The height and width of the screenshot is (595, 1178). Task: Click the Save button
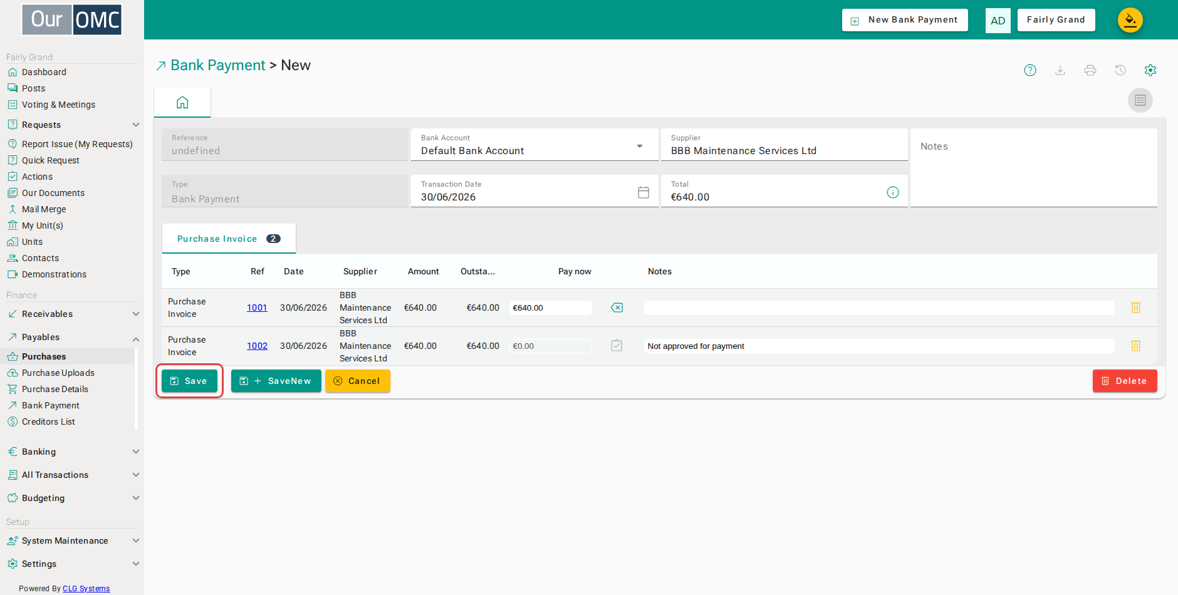point(189,381)
